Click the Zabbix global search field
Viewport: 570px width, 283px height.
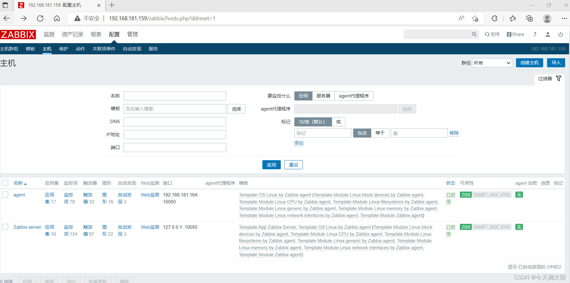[437, 34]
